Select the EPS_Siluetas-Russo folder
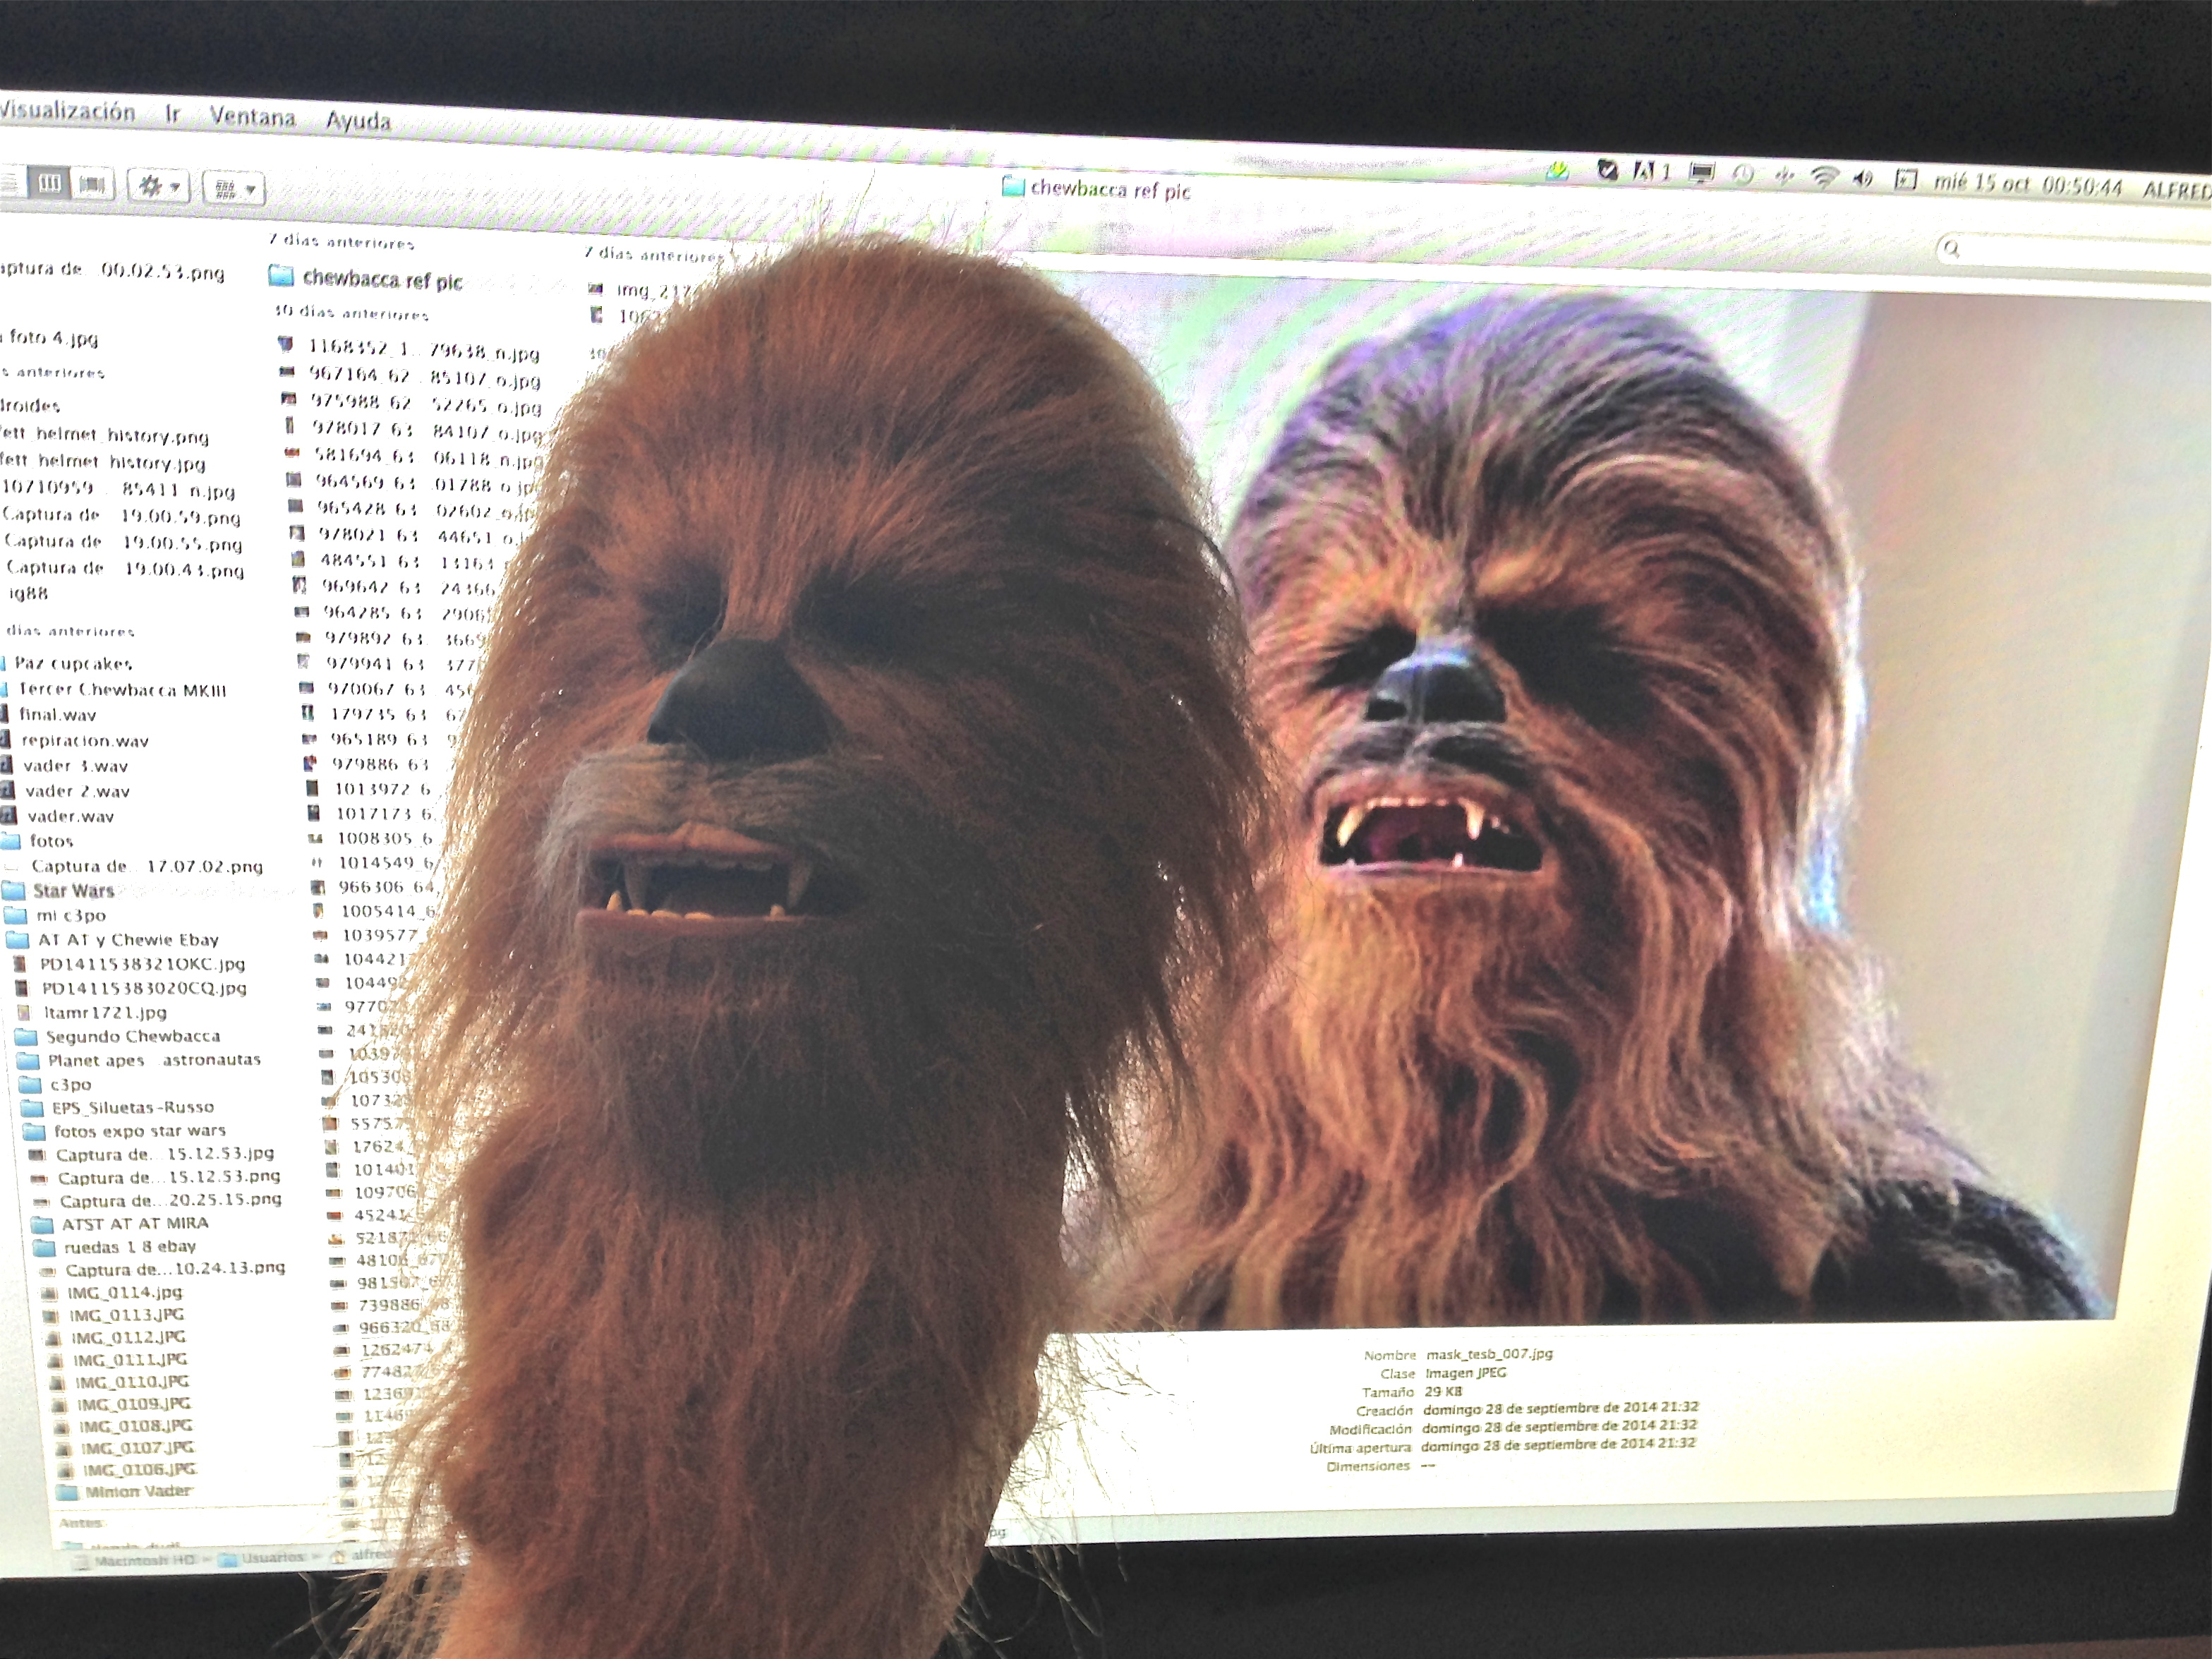2212x1659 pixels. (x=118, y=1108)
